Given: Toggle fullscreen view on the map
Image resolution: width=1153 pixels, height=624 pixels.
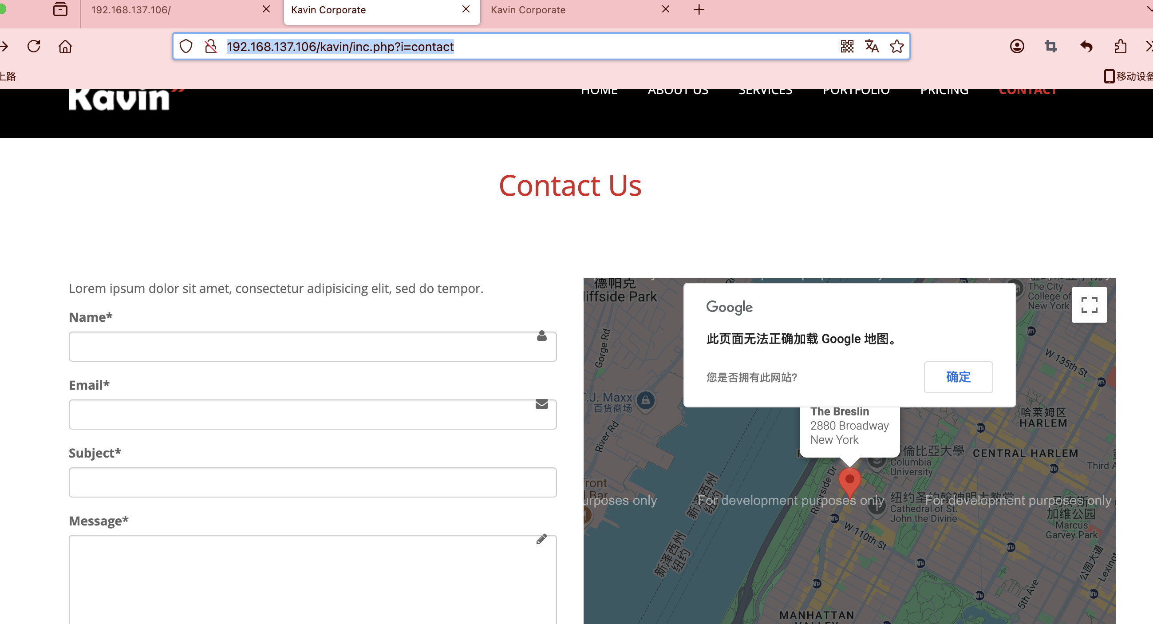Looking at the screenshot, I should (1089, 305).
